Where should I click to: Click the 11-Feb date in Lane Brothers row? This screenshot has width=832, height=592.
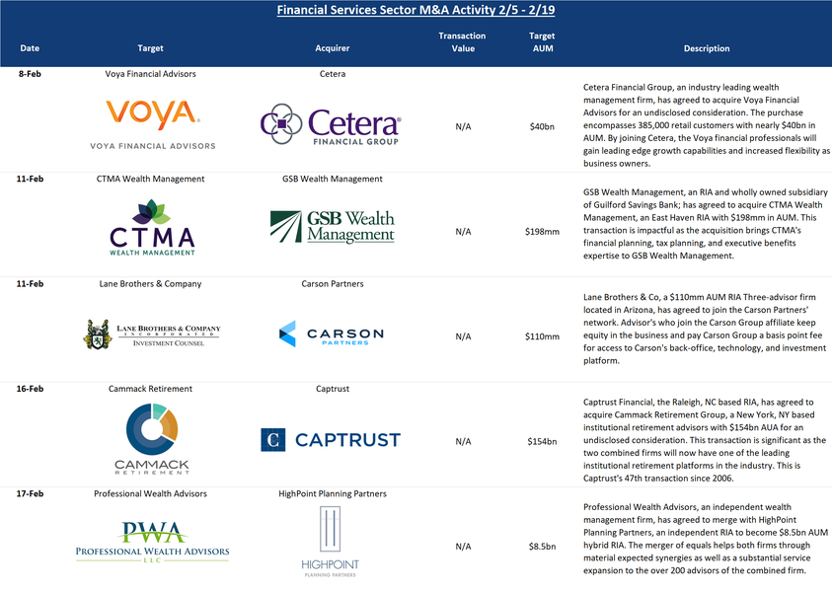coord(30,284)
